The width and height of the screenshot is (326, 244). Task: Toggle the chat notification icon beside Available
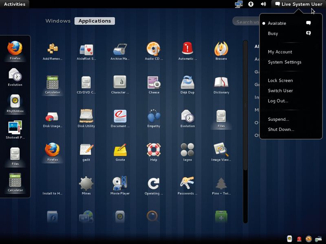pos(308,23)
